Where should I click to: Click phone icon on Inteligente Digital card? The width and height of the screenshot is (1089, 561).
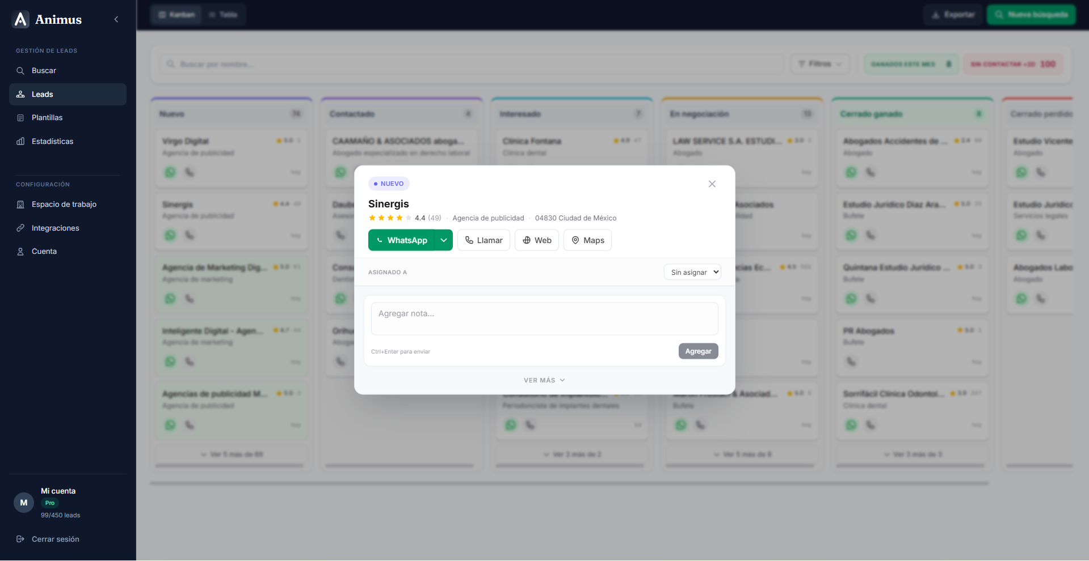click(x=190, y=362)
